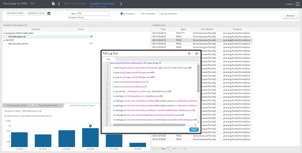Click the LOGOUT link
Screen dimensions: 302x153
[290, 4]
